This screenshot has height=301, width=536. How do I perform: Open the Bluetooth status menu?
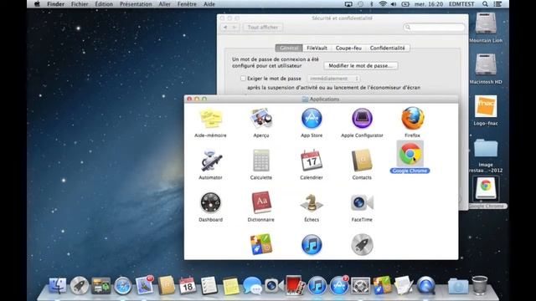372,4
